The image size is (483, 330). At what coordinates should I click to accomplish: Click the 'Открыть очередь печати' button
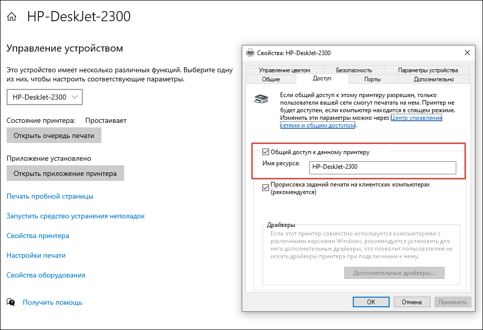54,135
